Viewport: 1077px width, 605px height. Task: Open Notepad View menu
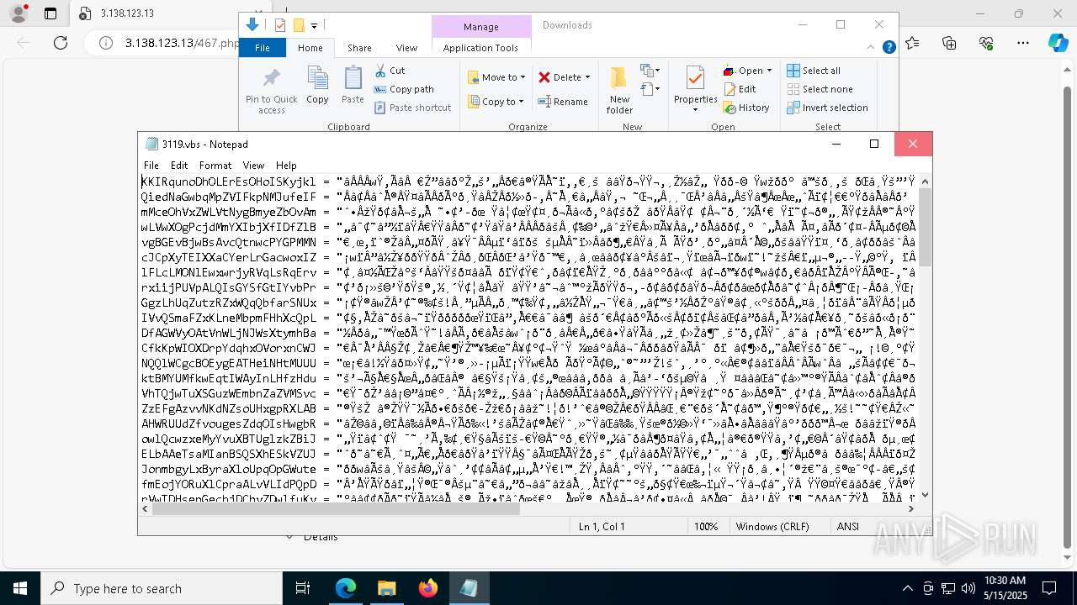[253, 166]
